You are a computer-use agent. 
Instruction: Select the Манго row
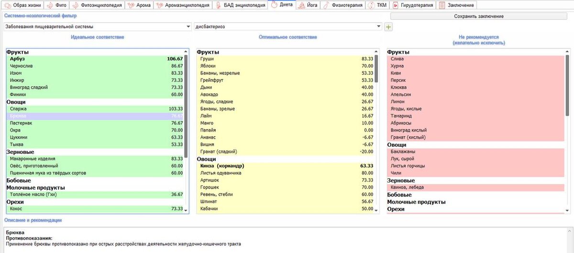coord(286,123)
